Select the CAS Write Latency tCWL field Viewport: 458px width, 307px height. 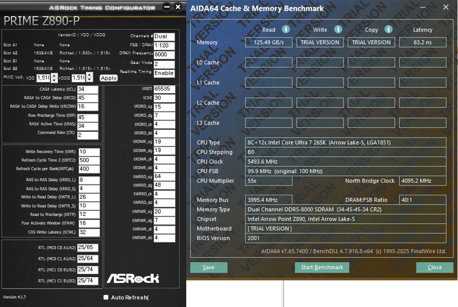(89, 232)
